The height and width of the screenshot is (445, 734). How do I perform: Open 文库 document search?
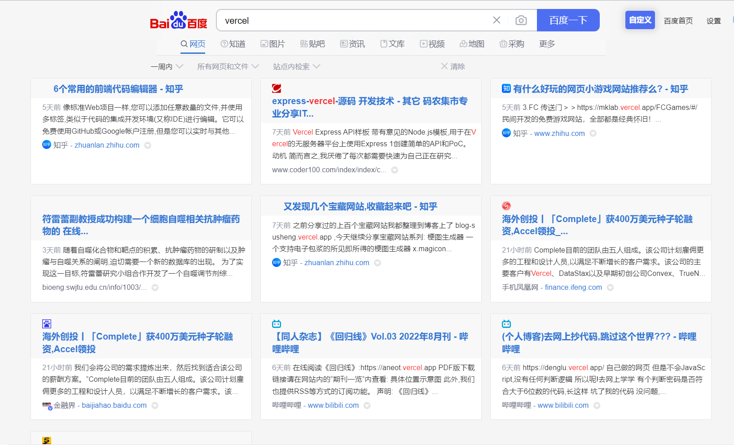tap(392, 44)
